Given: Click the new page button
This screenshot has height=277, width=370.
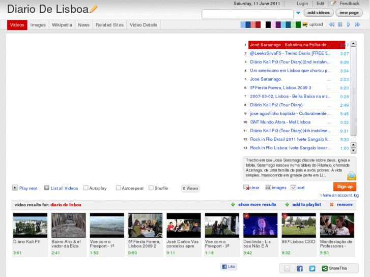Looking at the screenshot, I should pos(349,13).
